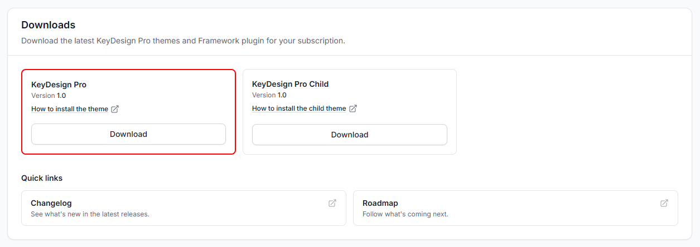Screen dimensions: 700x247
Task: Download the KeyDesign Pro theme
Action: (x=128, y=134)
